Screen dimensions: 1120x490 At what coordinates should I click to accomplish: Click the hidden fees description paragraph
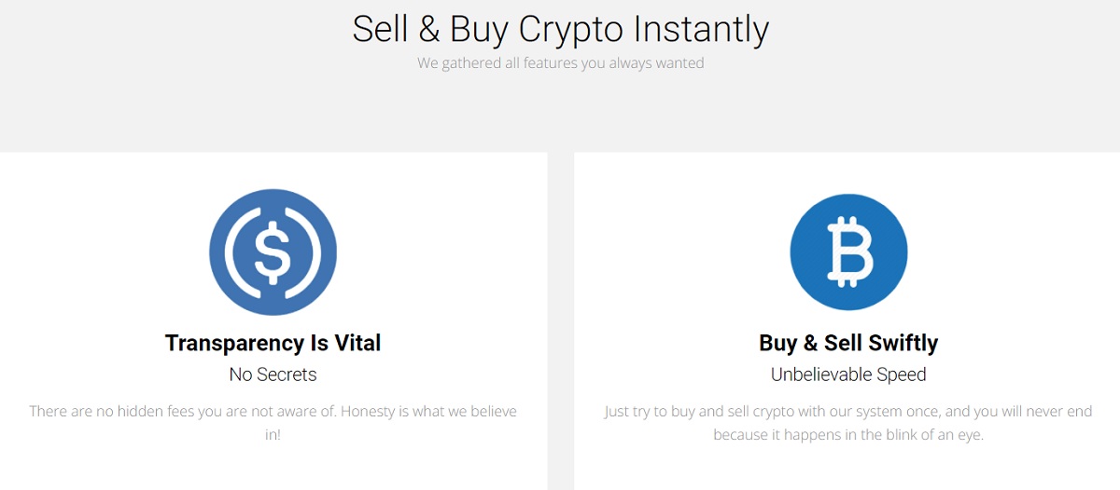point(273,422)
